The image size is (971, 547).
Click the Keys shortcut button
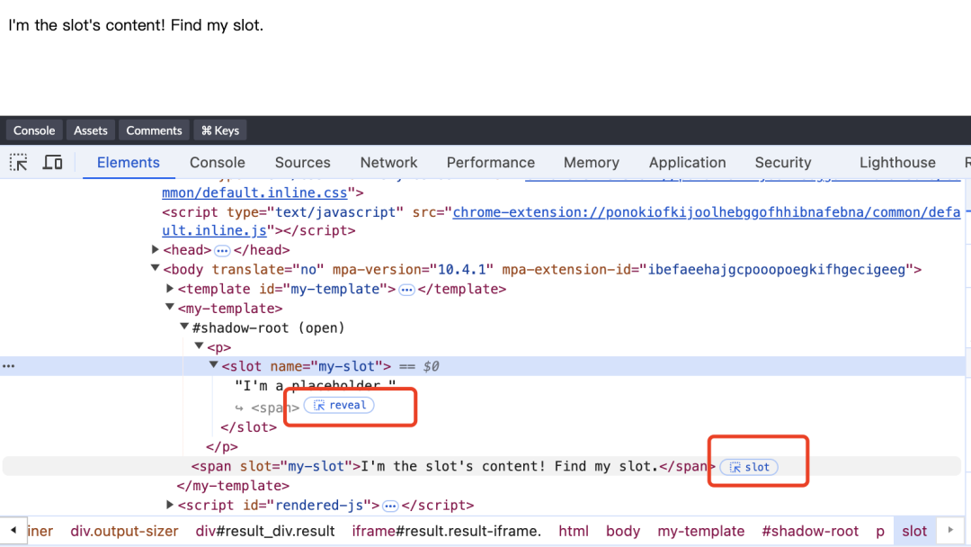[x=220, y=130]
